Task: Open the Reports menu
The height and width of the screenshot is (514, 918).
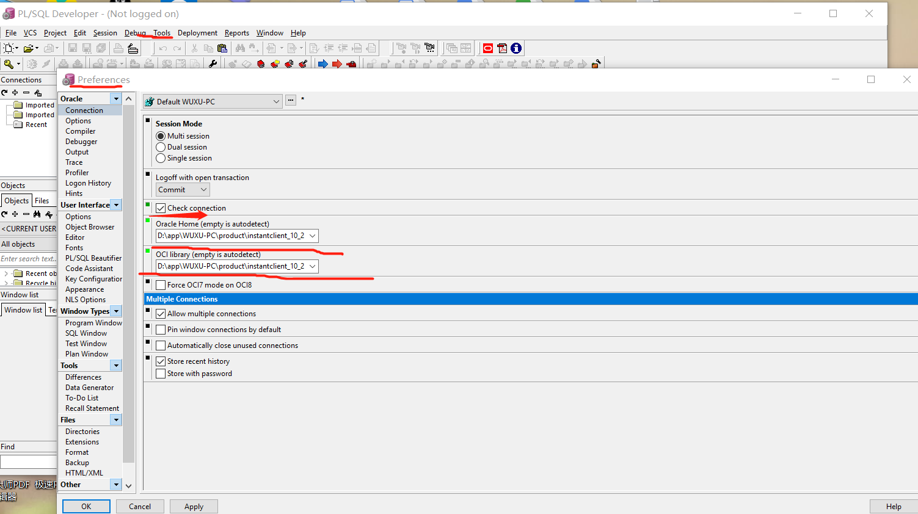Action: click(x=237, y=33)
